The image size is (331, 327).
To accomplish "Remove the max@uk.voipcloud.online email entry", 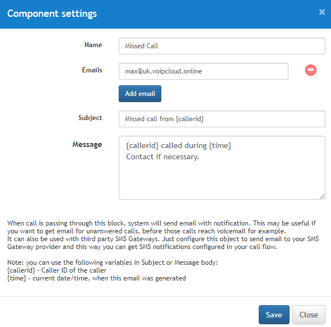I will pos(310,70).
